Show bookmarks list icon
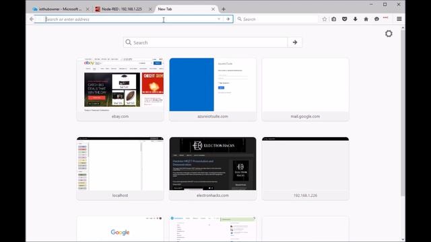431x242 pixels. click(334, 19)
